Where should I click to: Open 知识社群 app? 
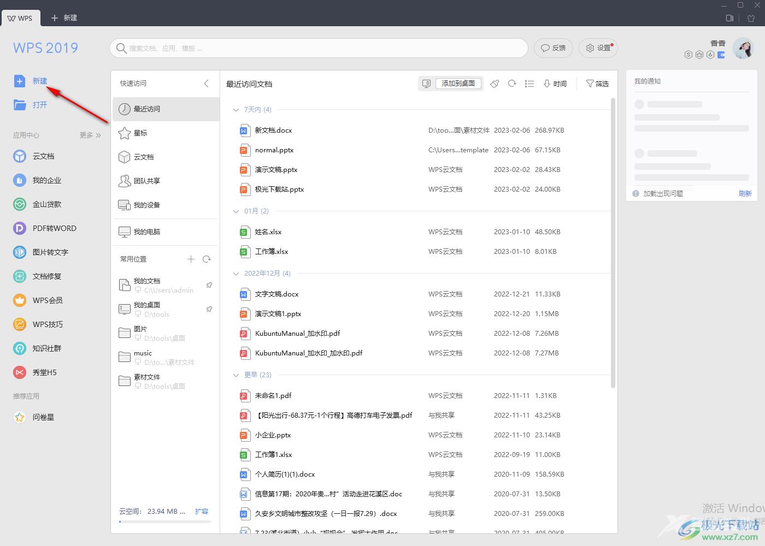pos(37,348)
